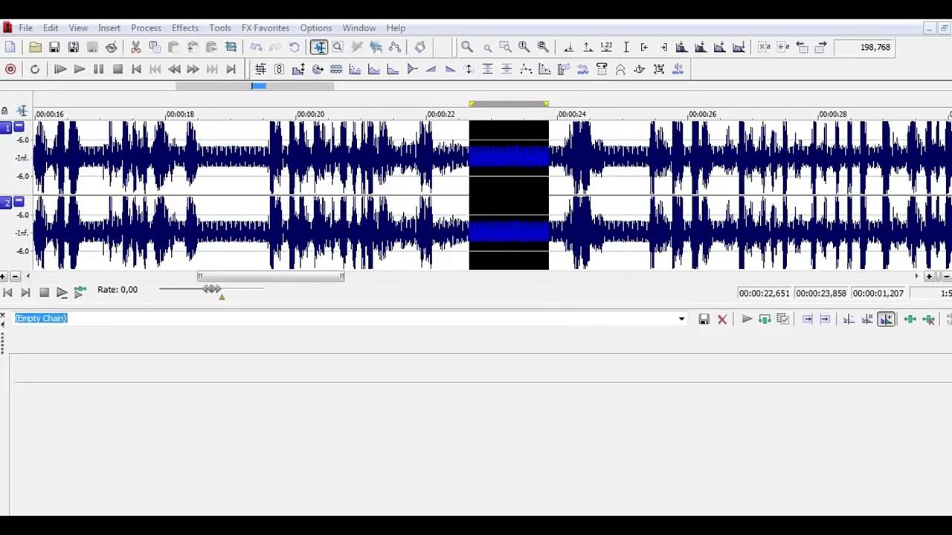952x535 pixels.
Task: Click the Invert/Flip icon
Action: (x=469, y=69)
